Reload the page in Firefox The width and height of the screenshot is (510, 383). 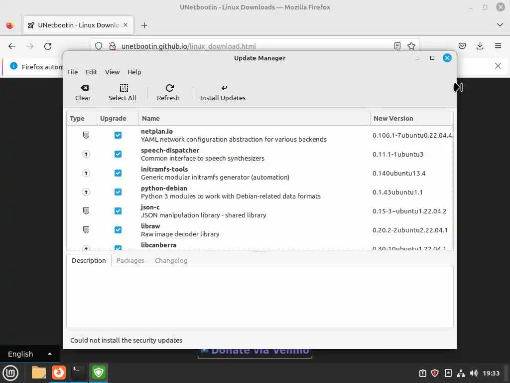pos(48,46)
